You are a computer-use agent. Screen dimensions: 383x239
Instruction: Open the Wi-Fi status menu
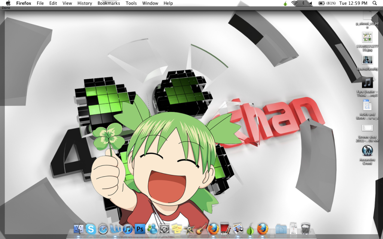click(x=294, y=3)
